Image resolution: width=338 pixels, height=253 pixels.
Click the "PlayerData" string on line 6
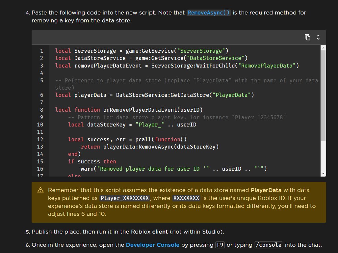231,95
